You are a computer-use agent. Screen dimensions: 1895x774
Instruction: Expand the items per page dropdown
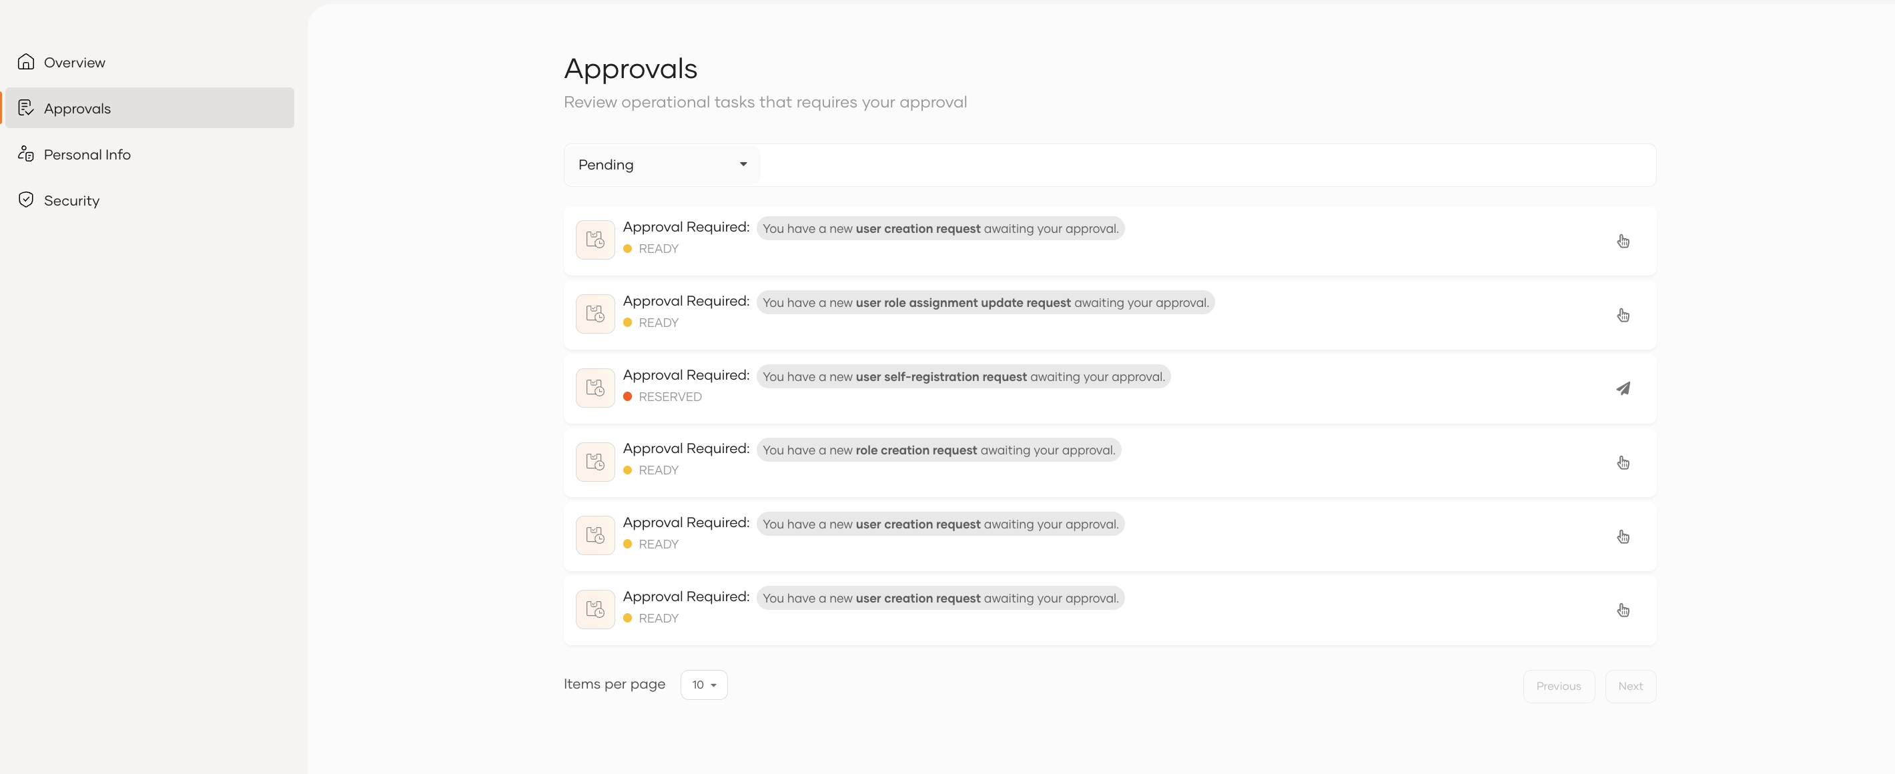point(703,685)
